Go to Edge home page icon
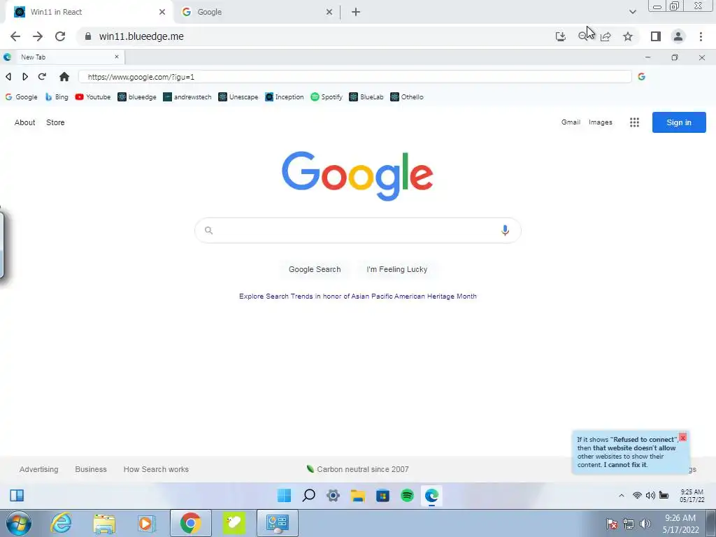716x537 pixels. (64, 77)
